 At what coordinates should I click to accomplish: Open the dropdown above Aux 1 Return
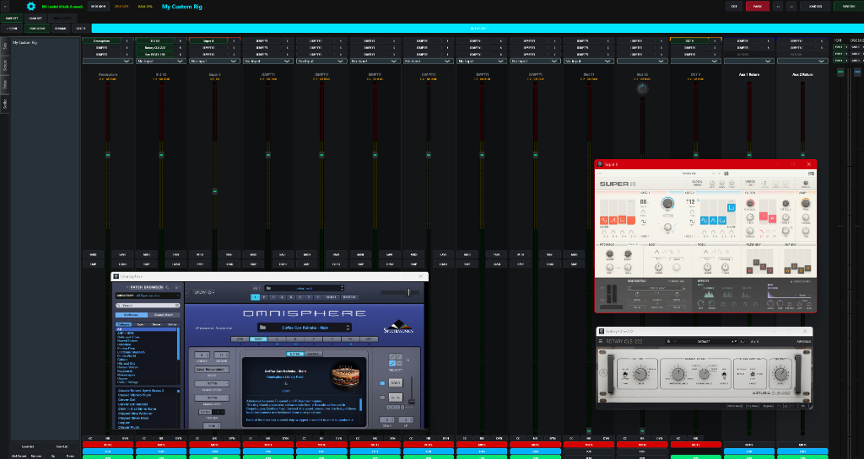pyautogui.click(x=749, y=61)
